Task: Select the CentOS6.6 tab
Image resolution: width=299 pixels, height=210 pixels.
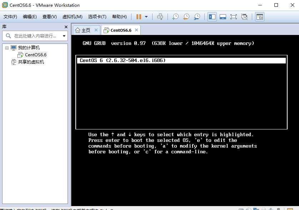Action: tap(121, 30)
